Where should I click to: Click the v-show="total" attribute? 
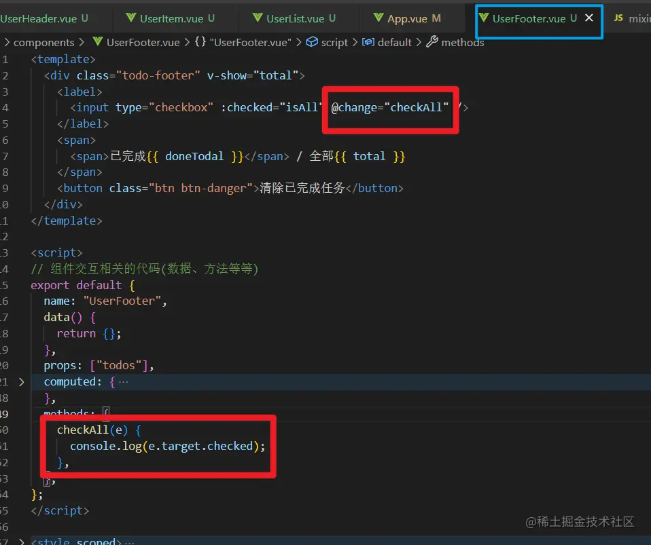coord(252,75)
